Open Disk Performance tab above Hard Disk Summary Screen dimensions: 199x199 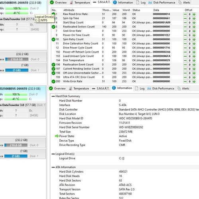(x=161, y=88)
